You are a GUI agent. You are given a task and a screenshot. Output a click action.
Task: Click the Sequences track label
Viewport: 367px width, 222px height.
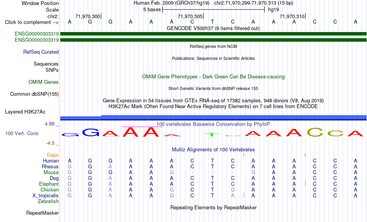tap(46, 64)
